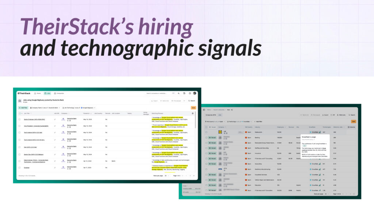
Task: Reveal the company in the Household Services row
Action: pyautogui.click(x=212, y=175)
